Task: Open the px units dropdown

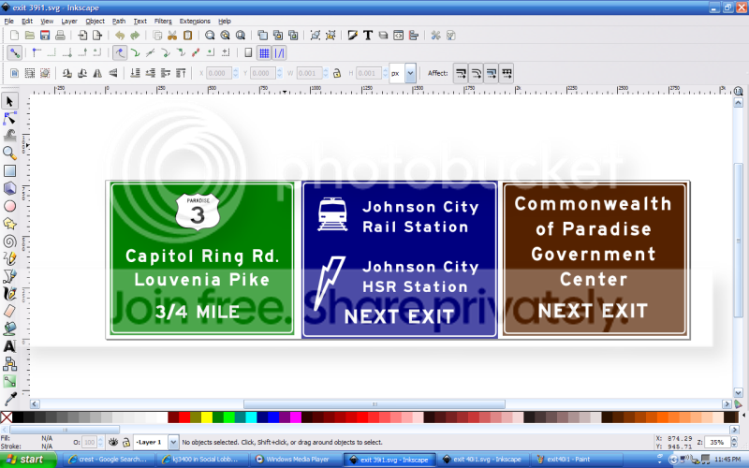Action: (410, 73)
